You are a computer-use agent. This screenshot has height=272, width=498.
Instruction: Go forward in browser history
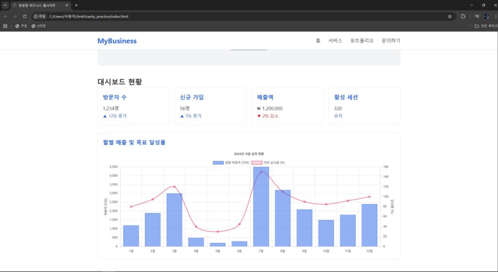click(15, 17)
